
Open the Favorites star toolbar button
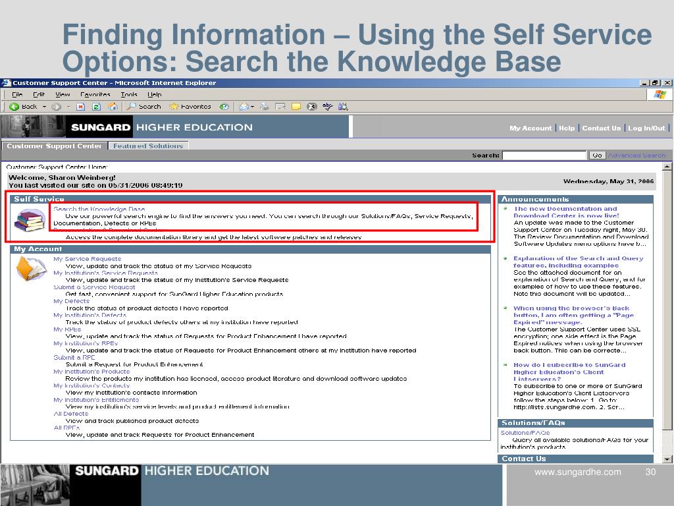(x=190, y=106)
